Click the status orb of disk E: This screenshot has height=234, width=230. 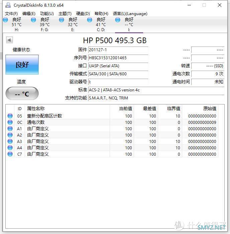pyautogui.click(x=62, y=20)
